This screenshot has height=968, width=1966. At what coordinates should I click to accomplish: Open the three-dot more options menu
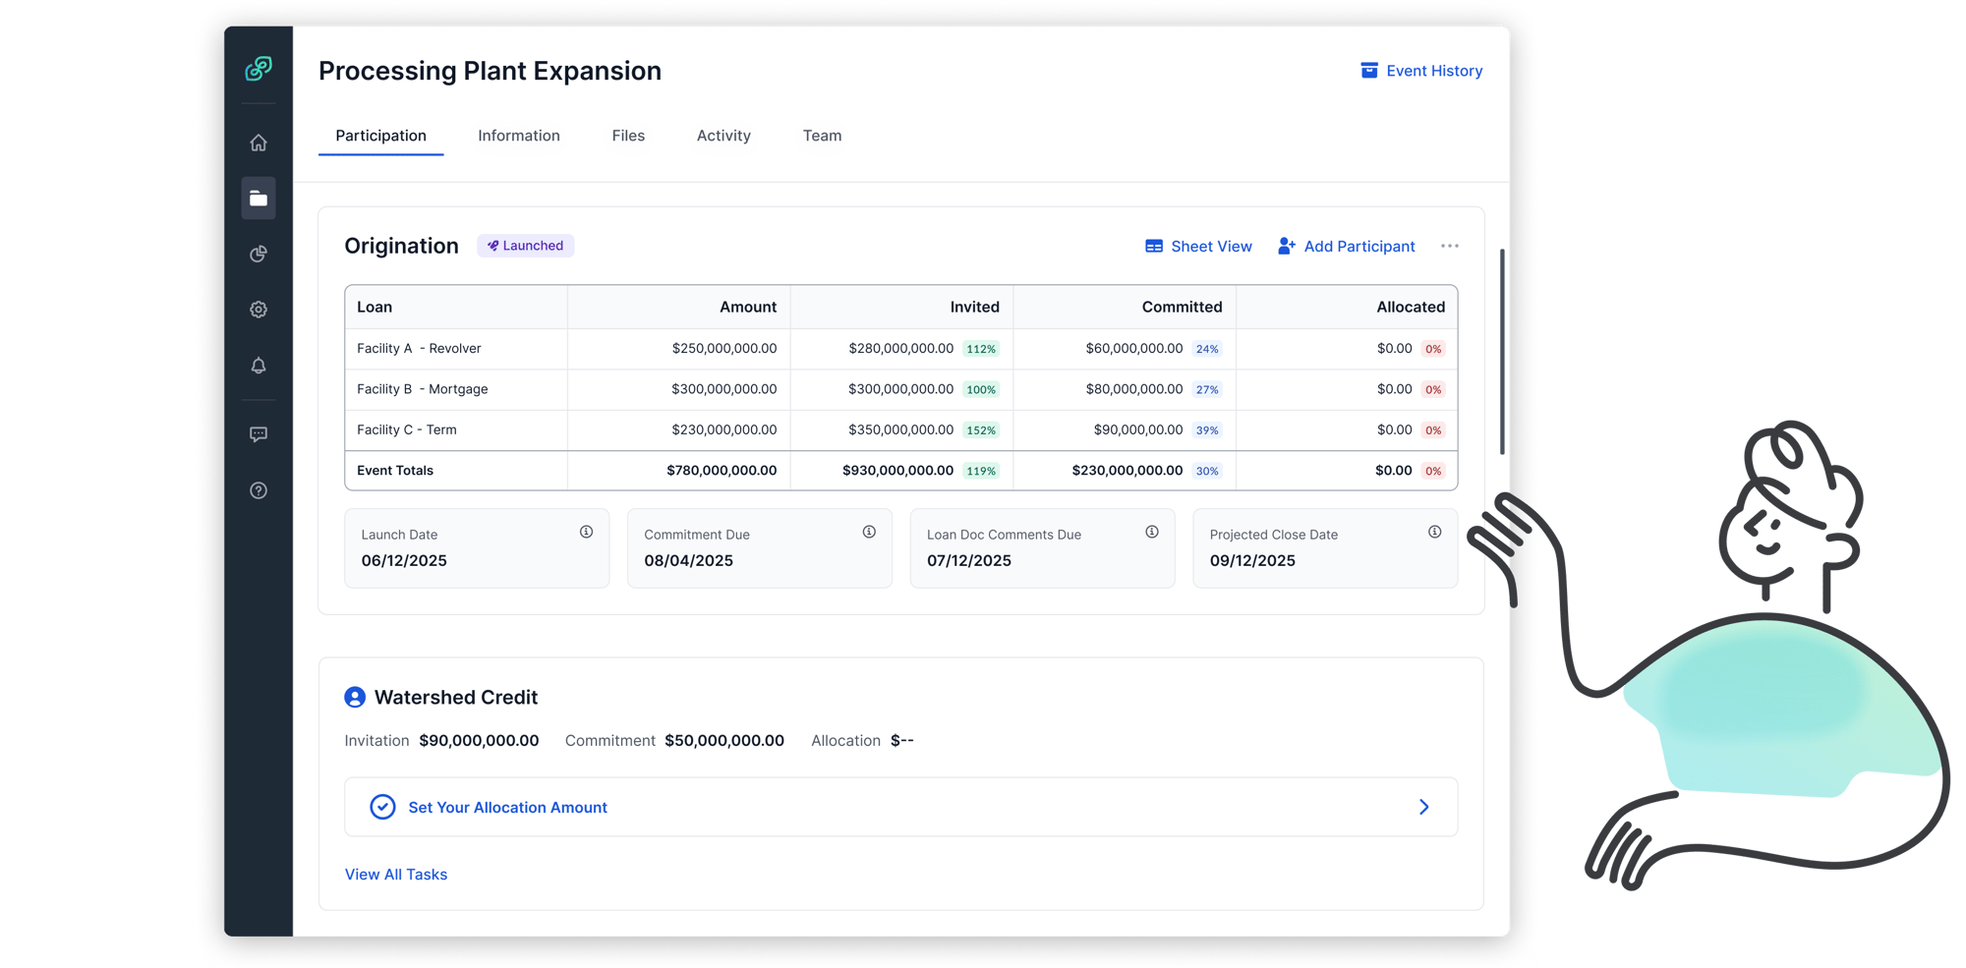1449,246
